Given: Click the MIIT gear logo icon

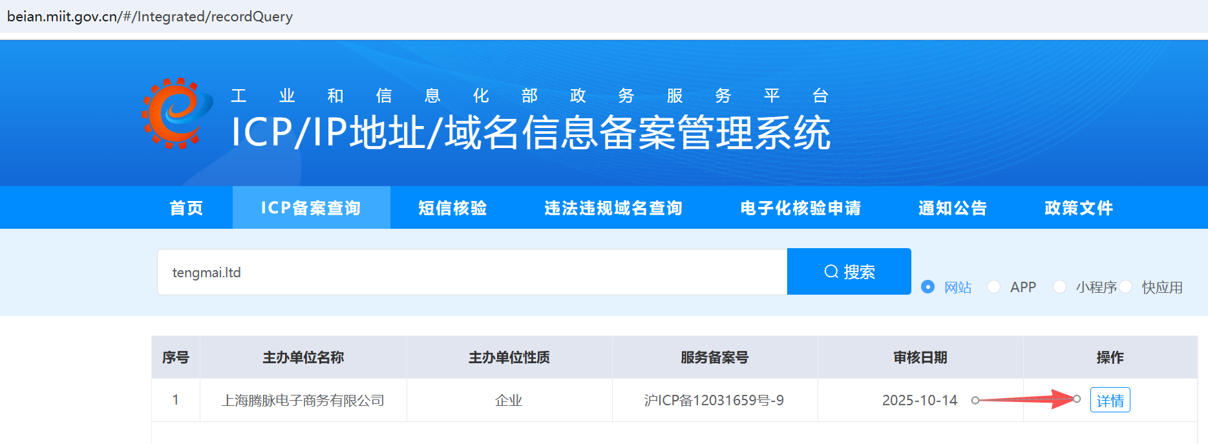Looking at the screenshot, I should pyautogui.click(x=176, y=113).
